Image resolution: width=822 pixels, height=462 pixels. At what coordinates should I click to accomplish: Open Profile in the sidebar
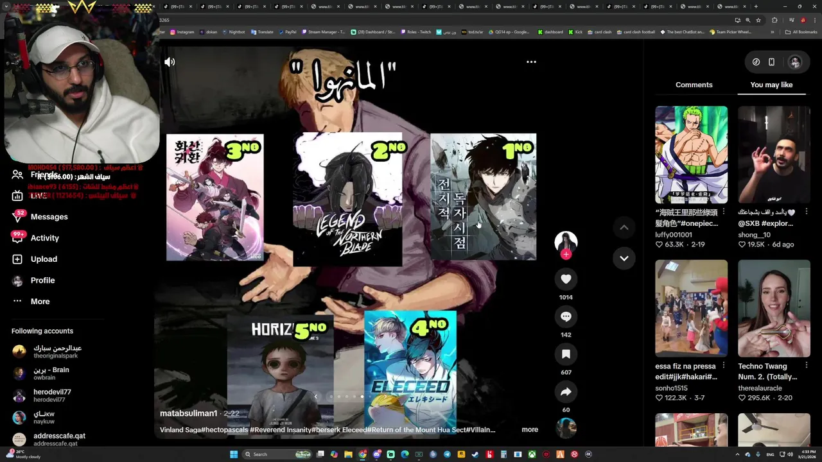tap(42, 280)
